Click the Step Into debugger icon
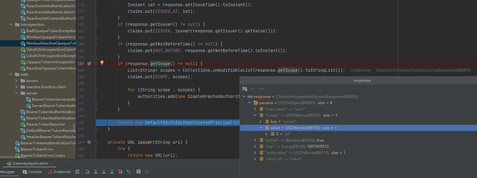The width and height of the screenshot is (477, 178). click(96, 172)
